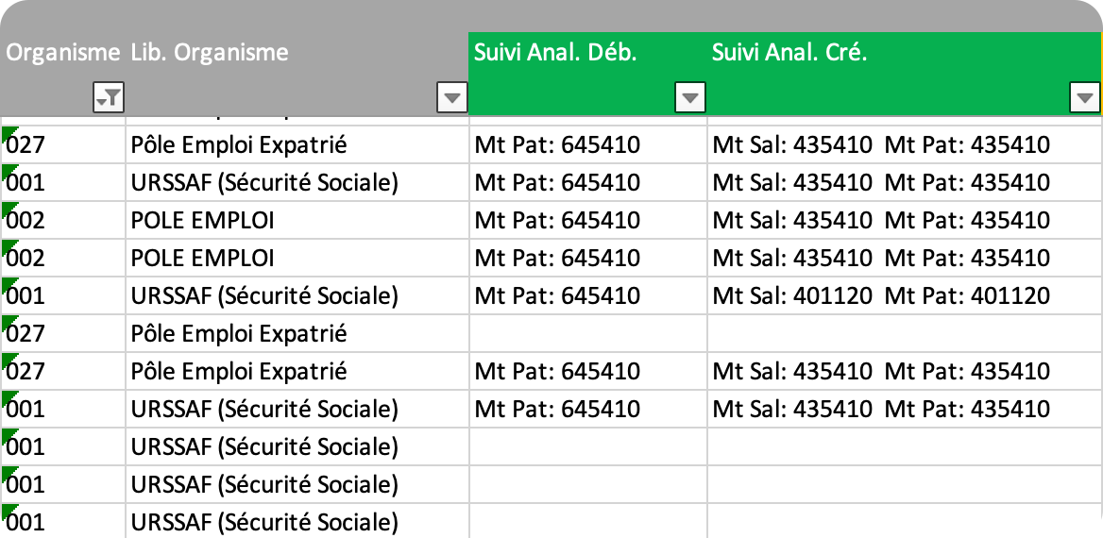
Task: Click Mt Pat: 645410 in the 401120 row
Action: [557, 296]
